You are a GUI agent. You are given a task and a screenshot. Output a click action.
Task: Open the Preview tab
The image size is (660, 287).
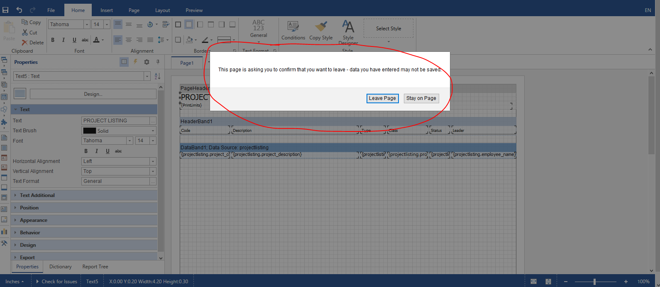(194, 10)
